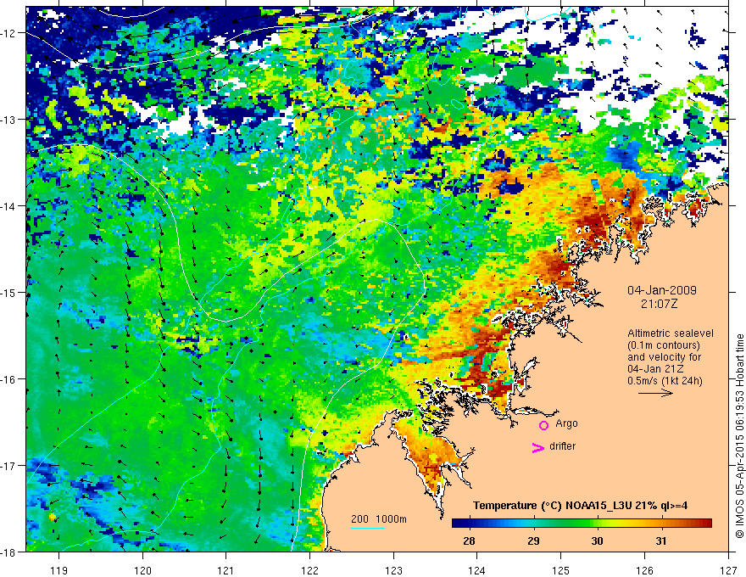The width and height of the screenshot is (746, 577).
Task: Click the longitude axis label '126'
Action: point(644,570)
